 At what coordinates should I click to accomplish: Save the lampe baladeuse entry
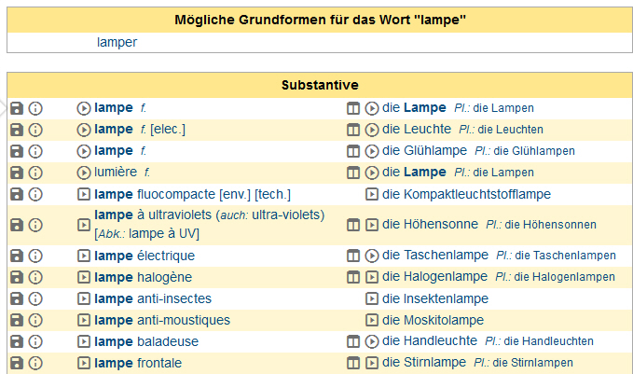click(x=17, y=341)
